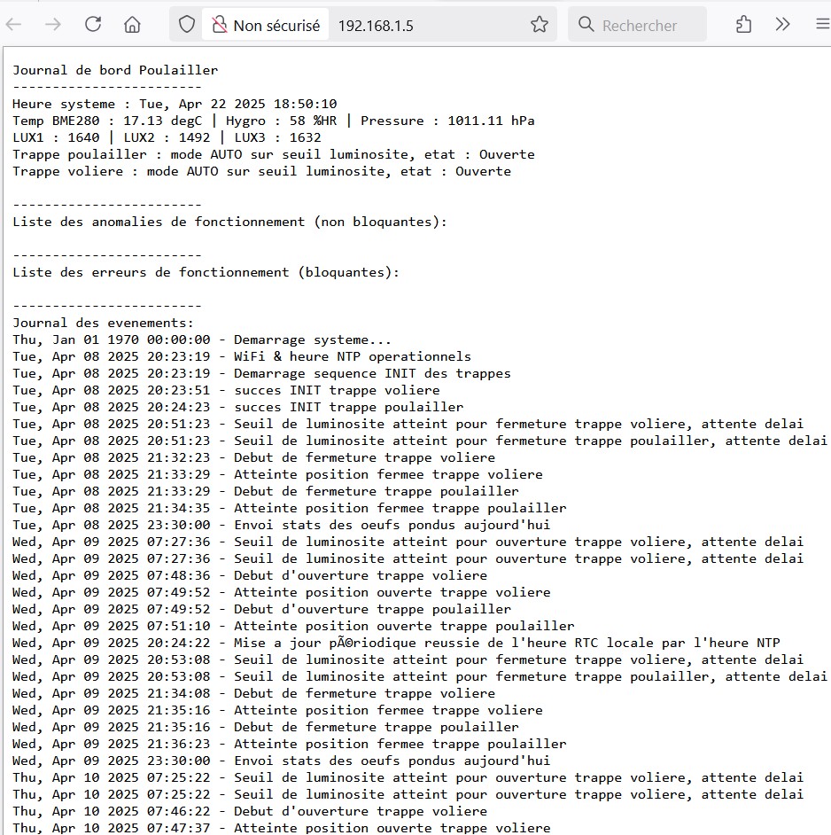The width and height of the screenshot is (831, 835).
Task: Click 'Demarrage sequence INIT des trappes' entry
Action: point(262,374)
